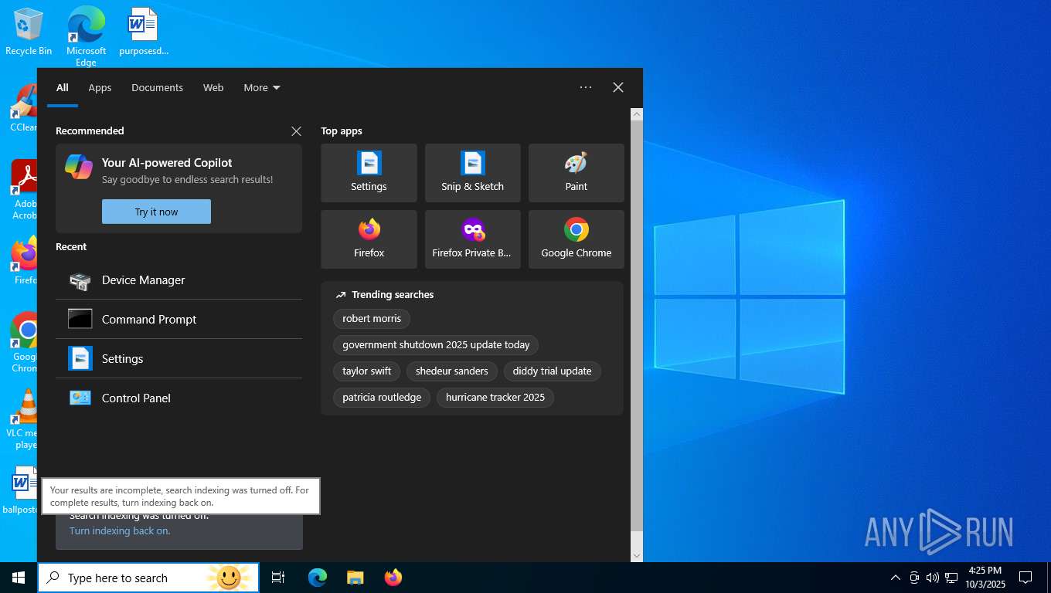Screen dimensions: 1051x593
Task: Switch to the Web tab
Action: [x=213, y=88]
